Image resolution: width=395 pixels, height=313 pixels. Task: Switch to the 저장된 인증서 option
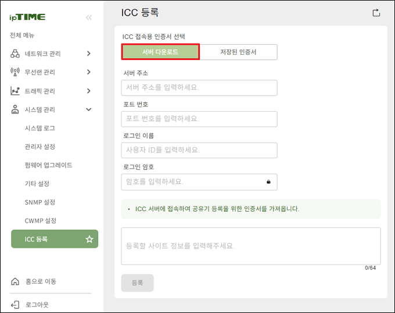(x=238, y=52)
